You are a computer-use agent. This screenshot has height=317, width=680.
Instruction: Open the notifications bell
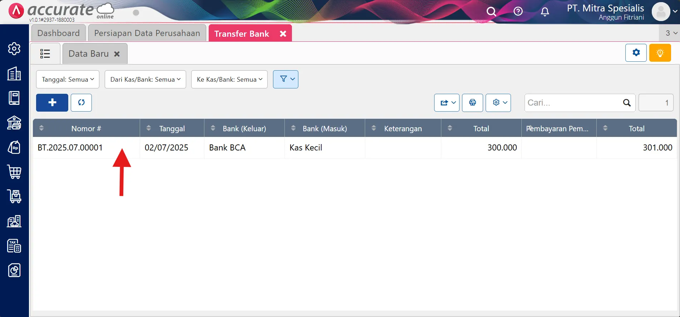tap(545, 12)
